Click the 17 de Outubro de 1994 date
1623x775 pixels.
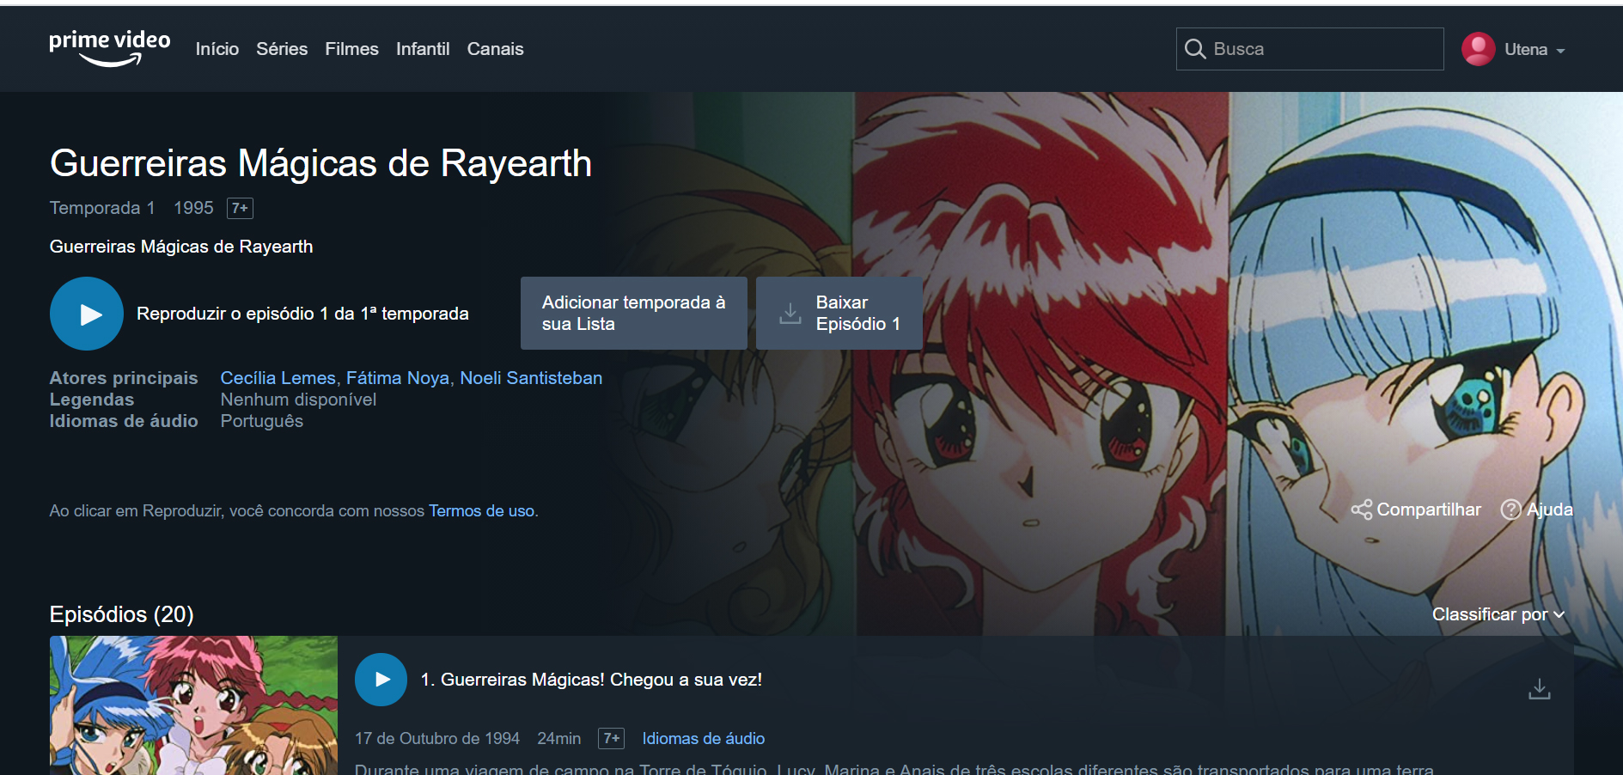pos(437,739)
